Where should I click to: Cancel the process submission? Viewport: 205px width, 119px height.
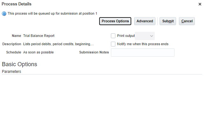click(187, 21)
